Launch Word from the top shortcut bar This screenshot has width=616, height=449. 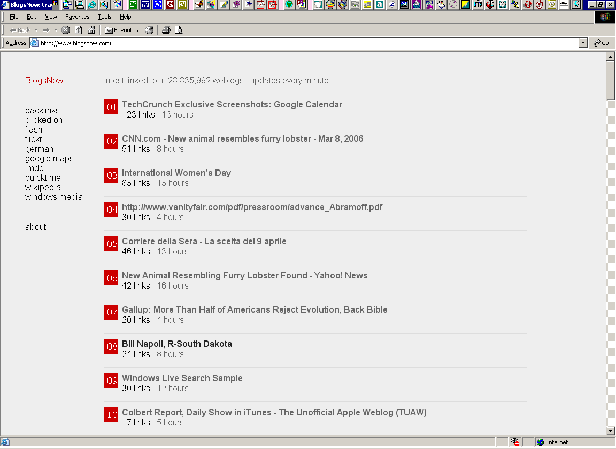[x=145, y=5]
